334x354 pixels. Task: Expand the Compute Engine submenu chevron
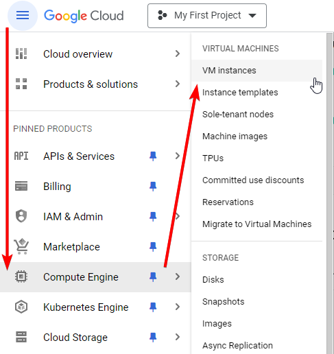(178, 276)
